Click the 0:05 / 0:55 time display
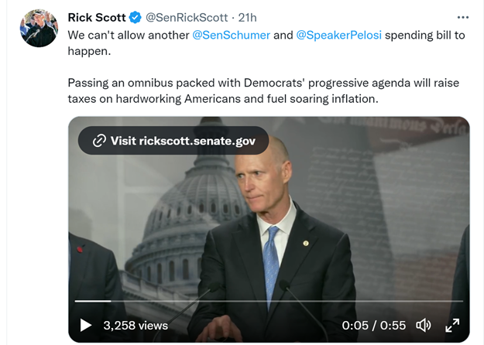Viewport: 484px width, 345px height. [x=373, y=325]
